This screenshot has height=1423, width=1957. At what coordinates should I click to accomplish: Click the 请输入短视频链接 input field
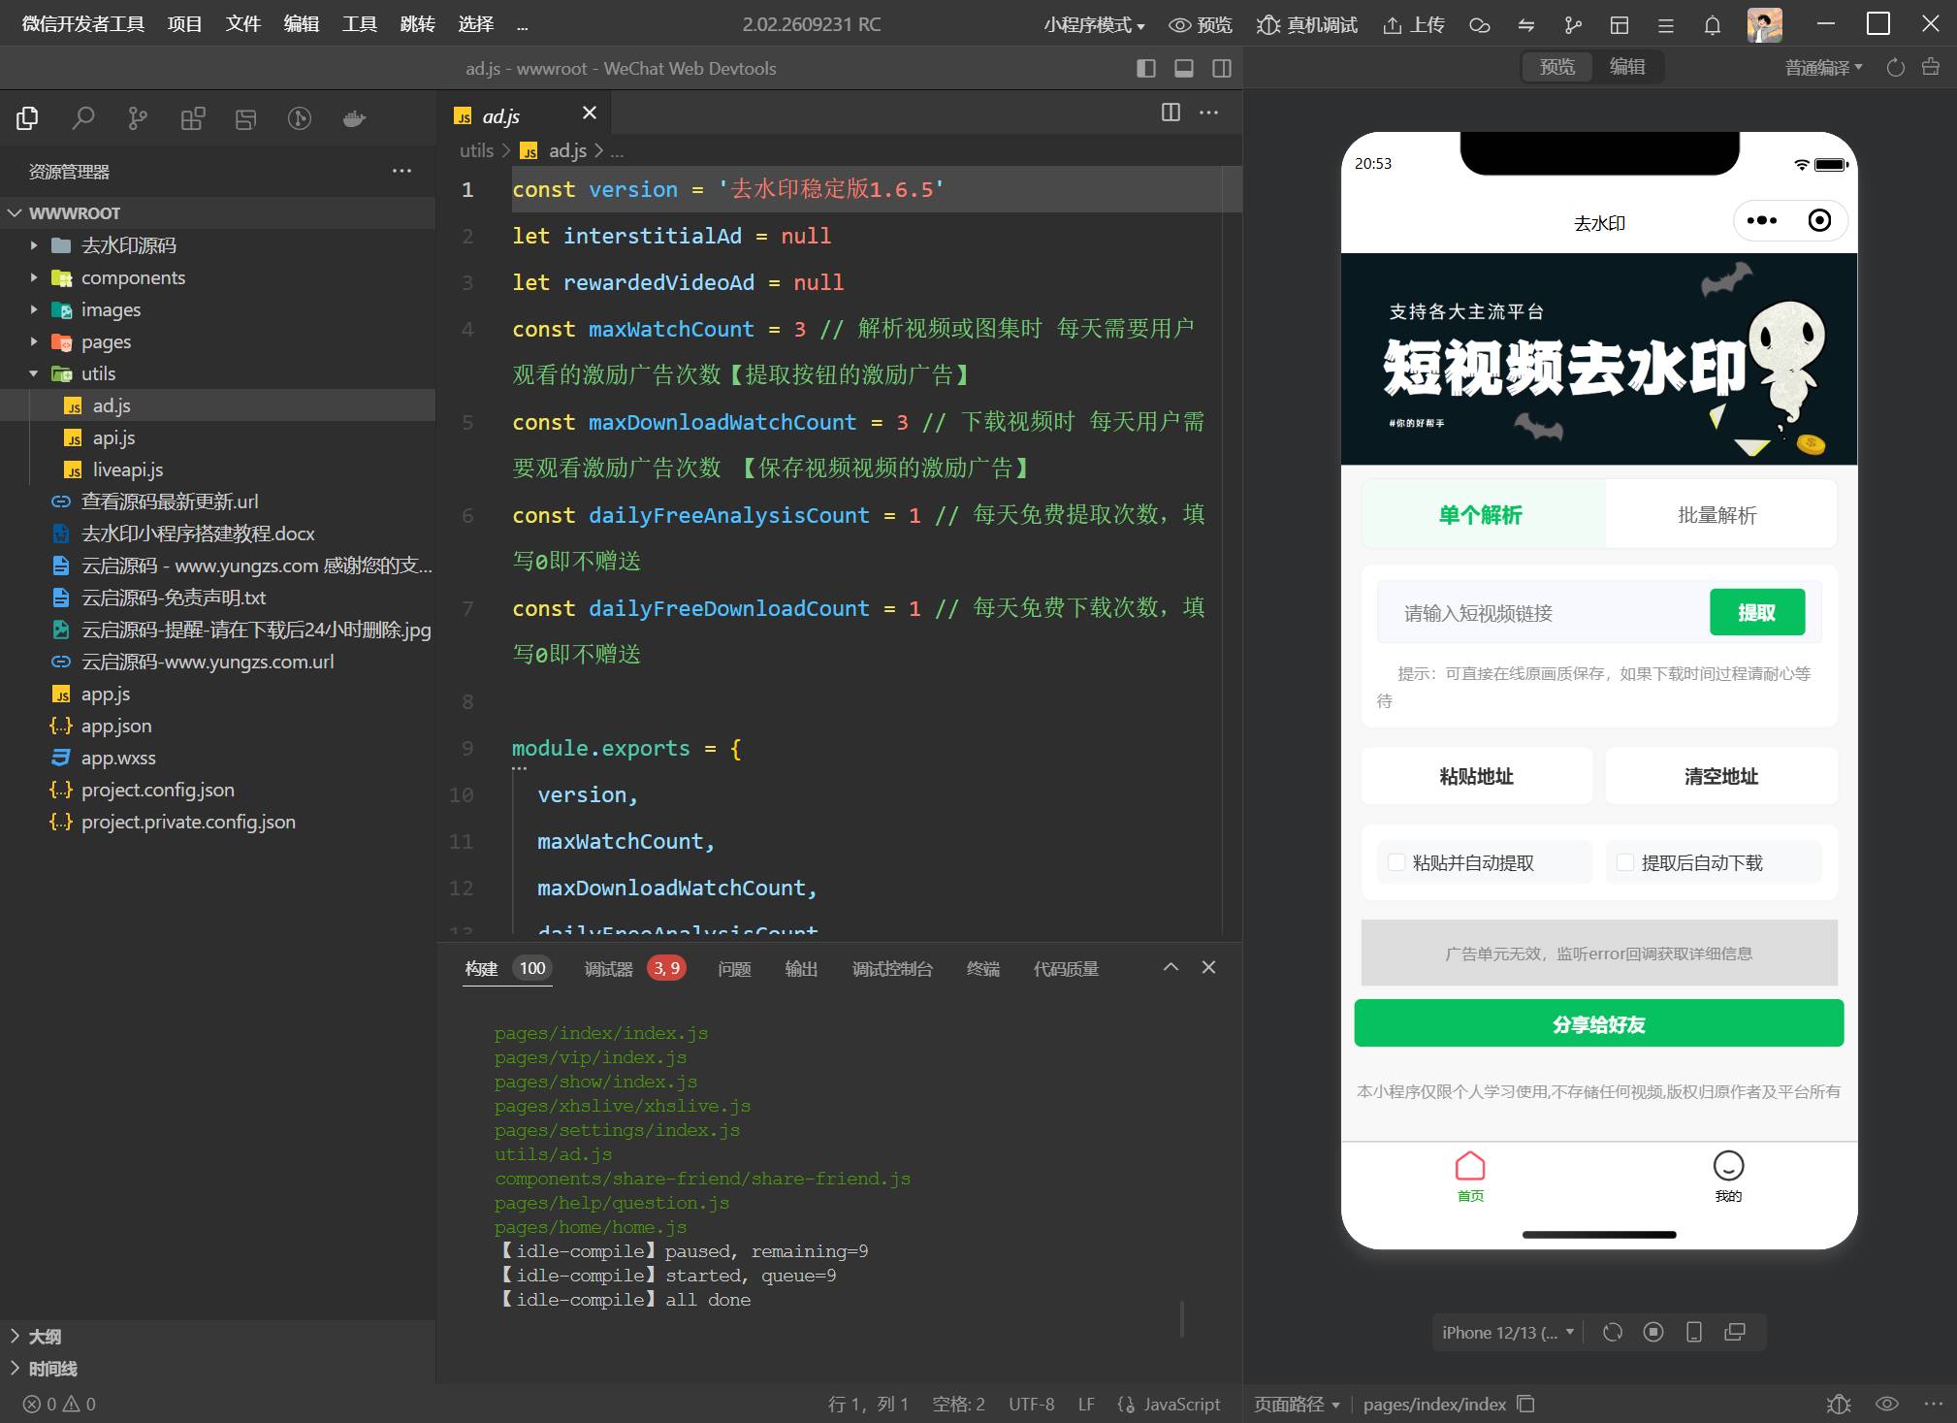[1543, 612]
